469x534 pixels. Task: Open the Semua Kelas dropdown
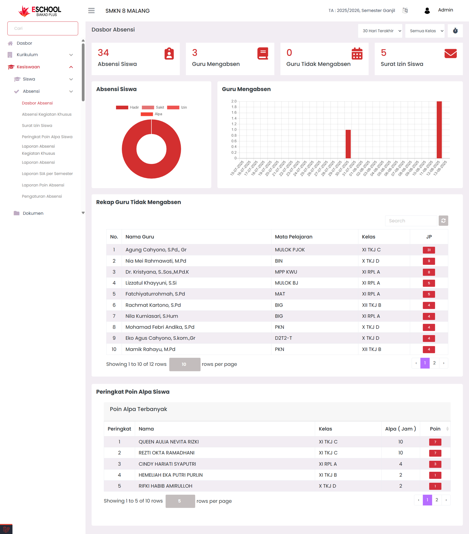click(425, 31)
